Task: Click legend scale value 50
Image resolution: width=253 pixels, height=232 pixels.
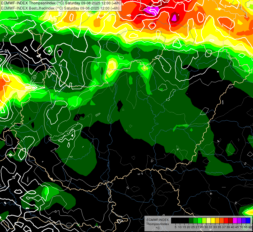Action: point(241,227)
